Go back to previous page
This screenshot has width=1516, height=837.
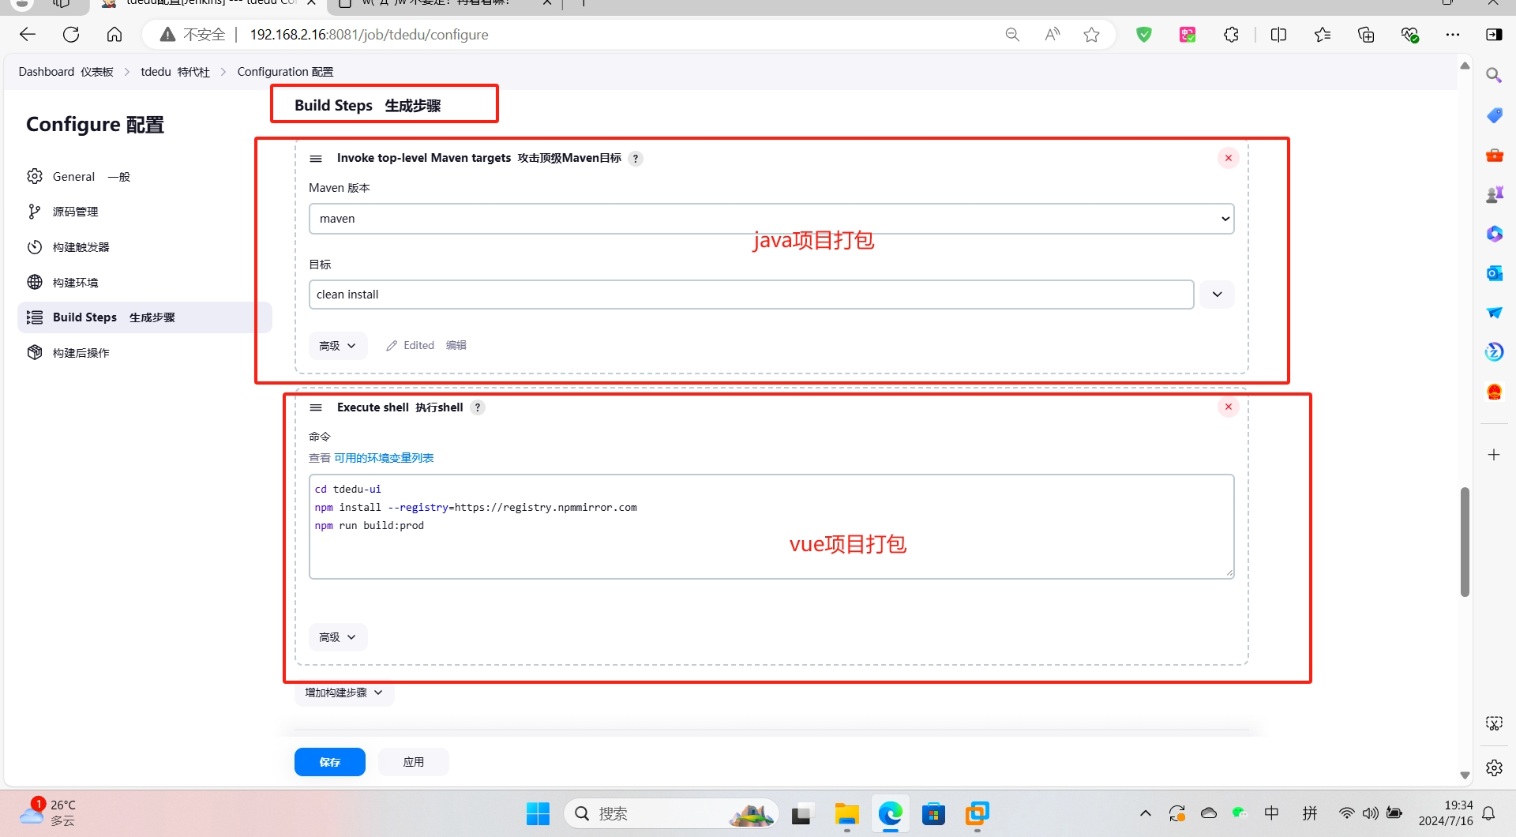point(28,34)
